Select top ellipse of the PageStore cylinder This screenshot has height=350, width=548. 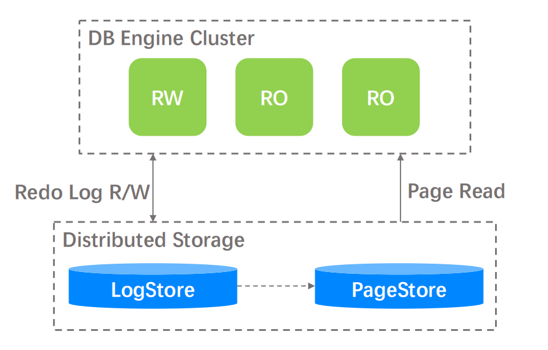pos(399,269)
